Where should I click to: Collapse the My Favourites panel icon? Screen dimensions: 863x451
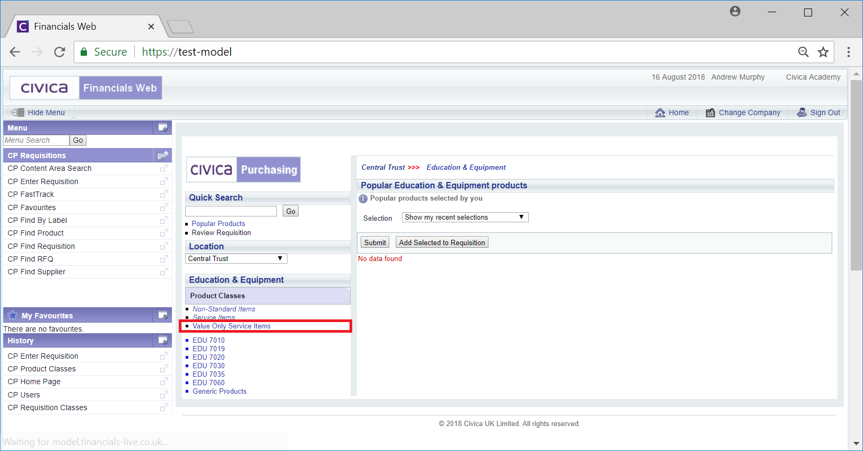[x=163, y=315]
